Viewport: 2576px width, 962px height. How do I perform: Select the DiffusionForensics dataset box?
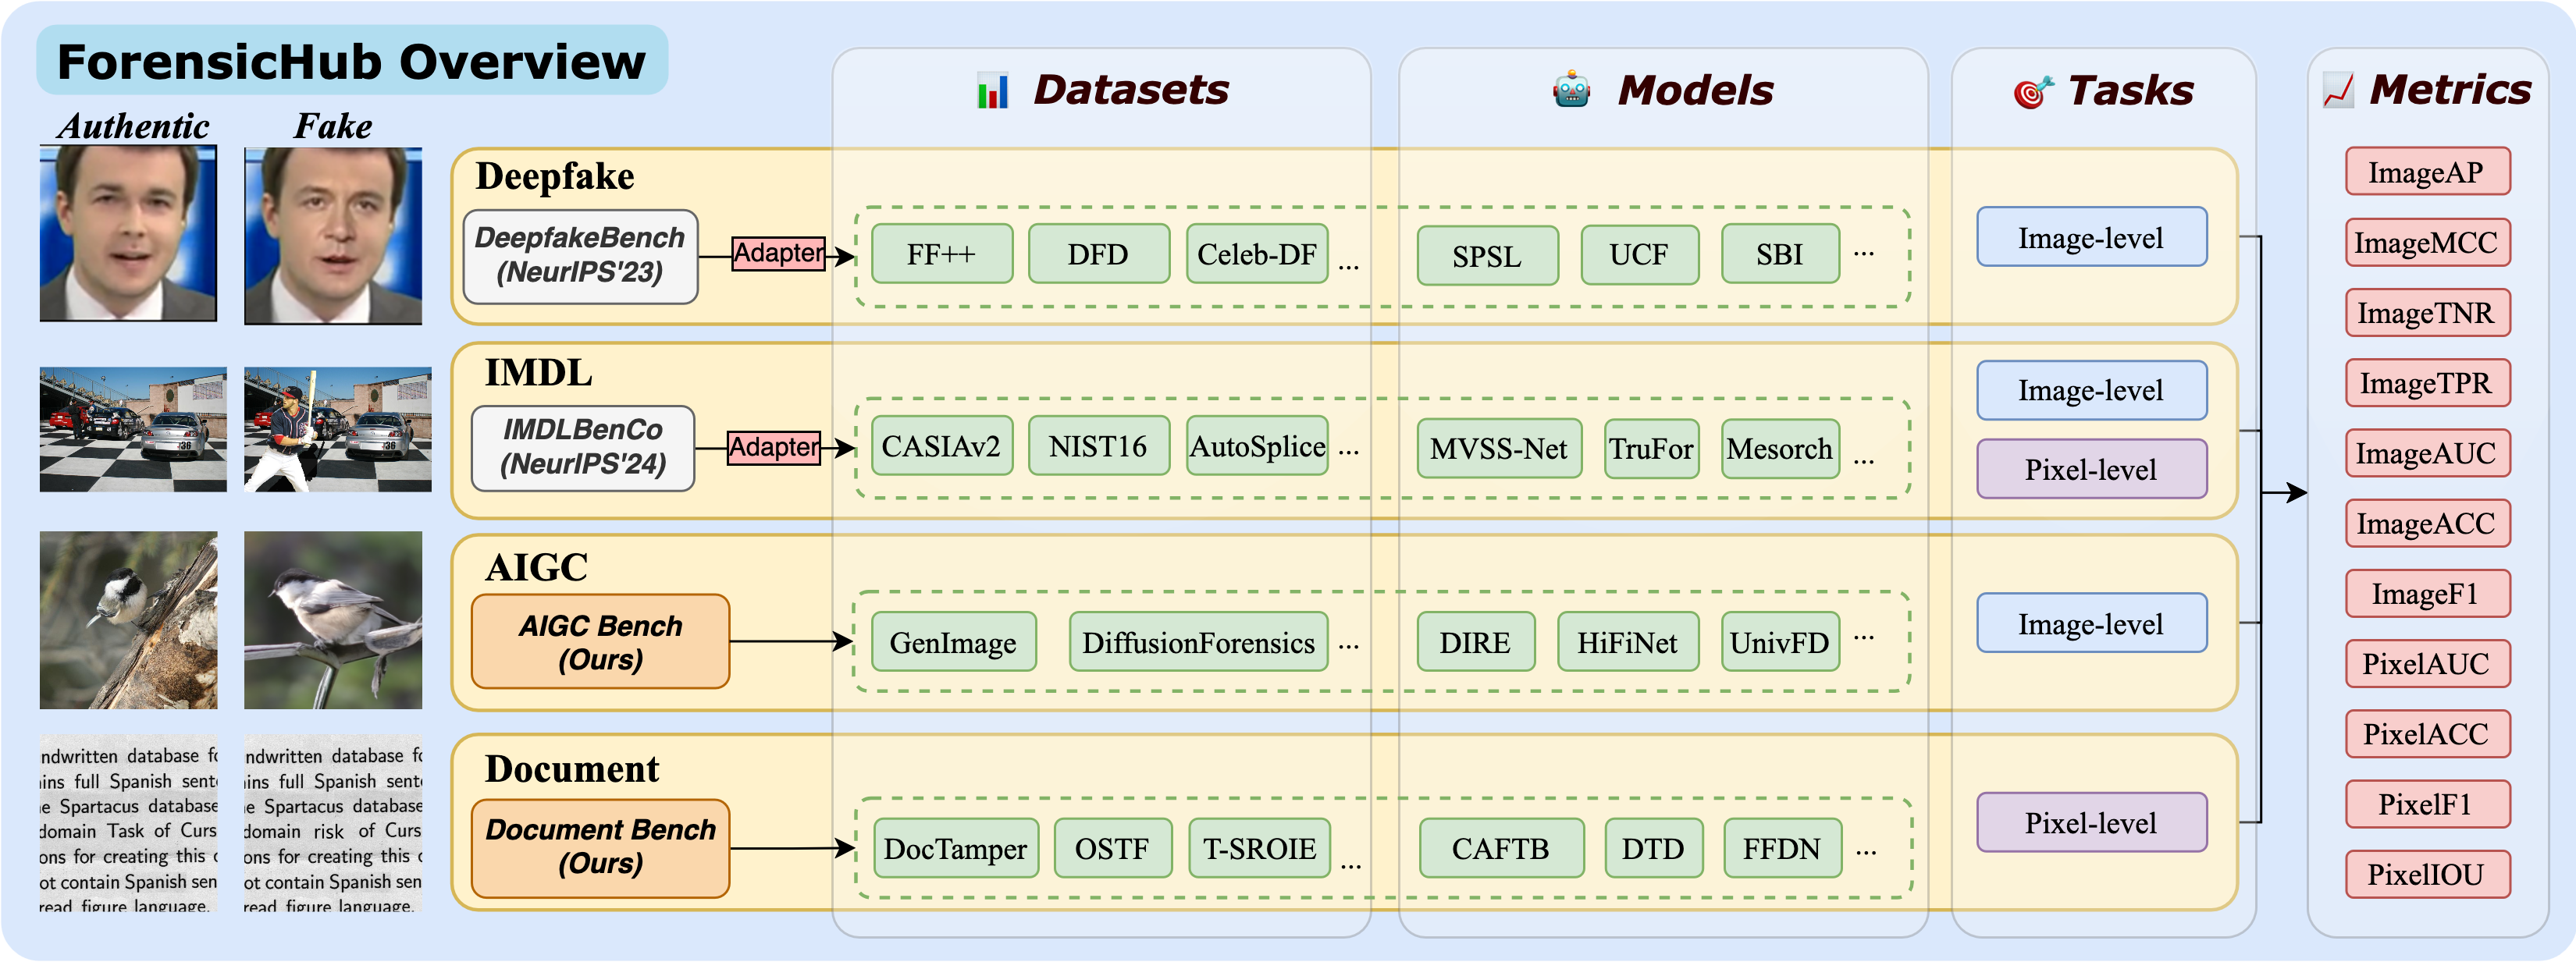(1198, 643)
